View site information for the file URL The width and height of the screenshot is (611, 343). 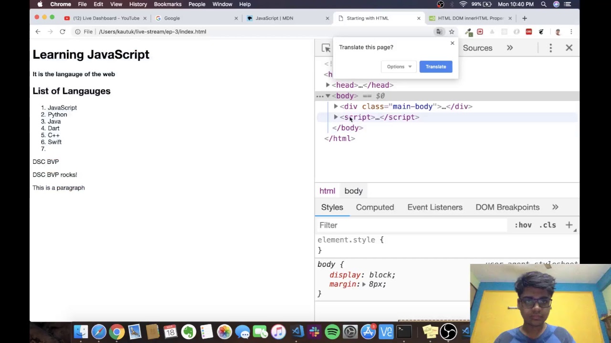(x=78, y=31)
